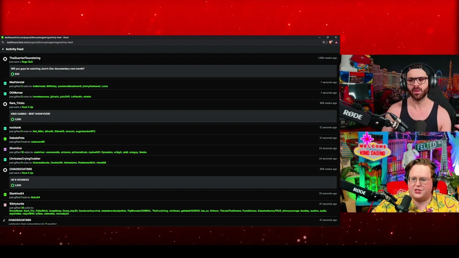Click gifted recipient 'Robu94'
The height and width of the screenshot is (258, 459).
(x=36, y=197)
